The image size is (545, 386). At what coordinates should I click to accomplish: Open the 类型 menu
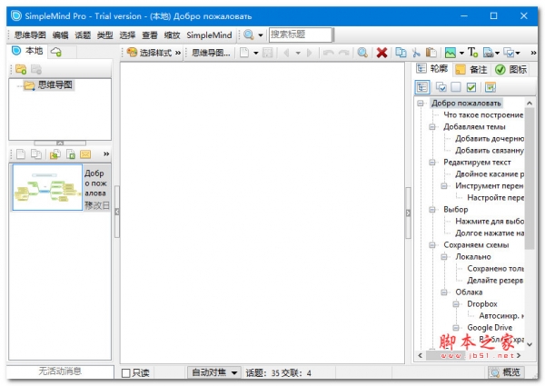point(104,35)
